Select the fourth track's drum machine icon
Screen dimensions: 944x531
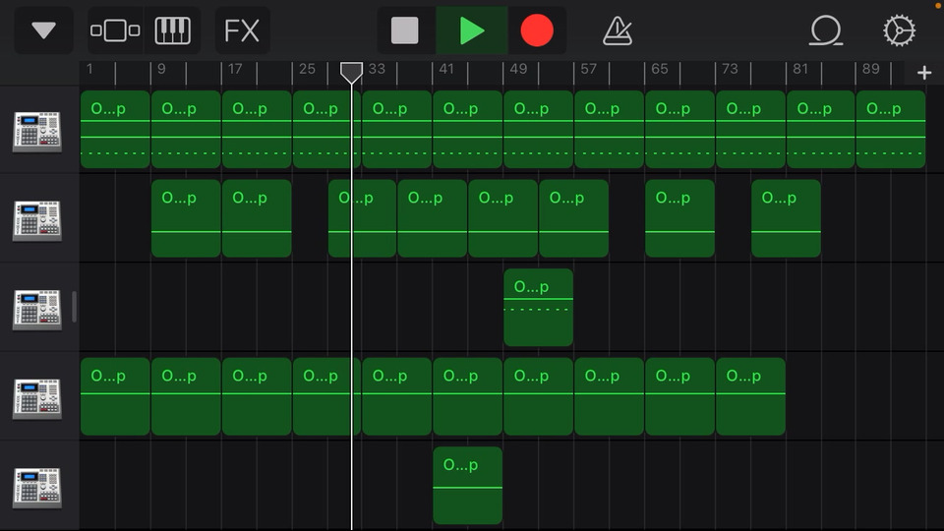point(37,399)
